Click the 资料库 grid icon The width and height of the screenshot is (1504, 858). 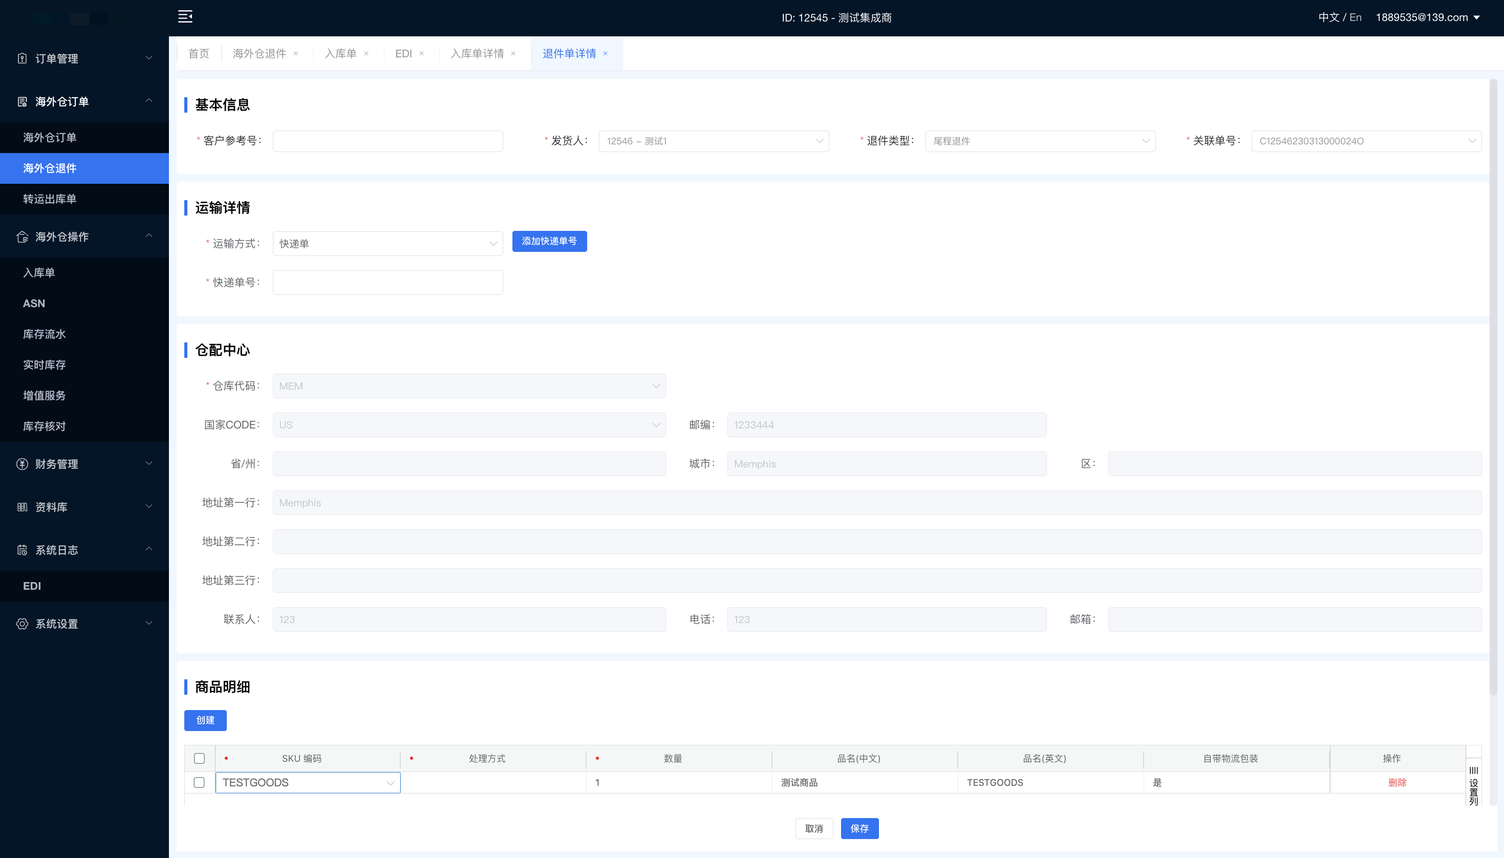click(x=23, y=507)
